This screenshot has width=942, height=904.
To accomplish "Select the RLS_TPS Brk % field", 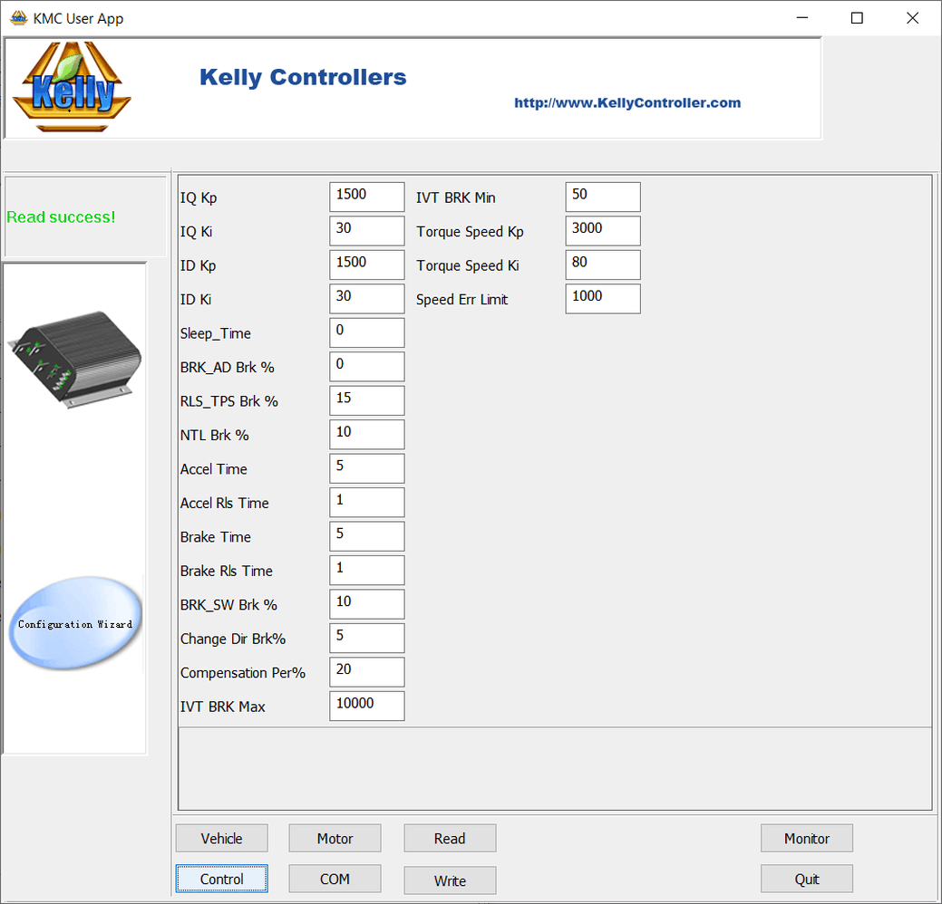I will (367, 400).
